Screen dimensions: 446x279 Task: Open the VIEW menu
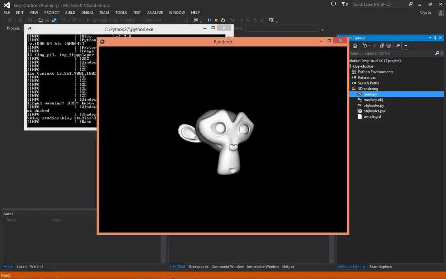[x=34, y=13]
